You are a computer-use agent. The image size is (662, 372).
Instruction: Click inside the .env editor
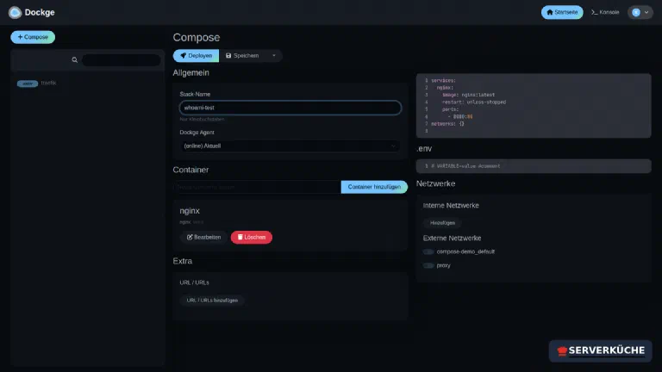point(534,166)
